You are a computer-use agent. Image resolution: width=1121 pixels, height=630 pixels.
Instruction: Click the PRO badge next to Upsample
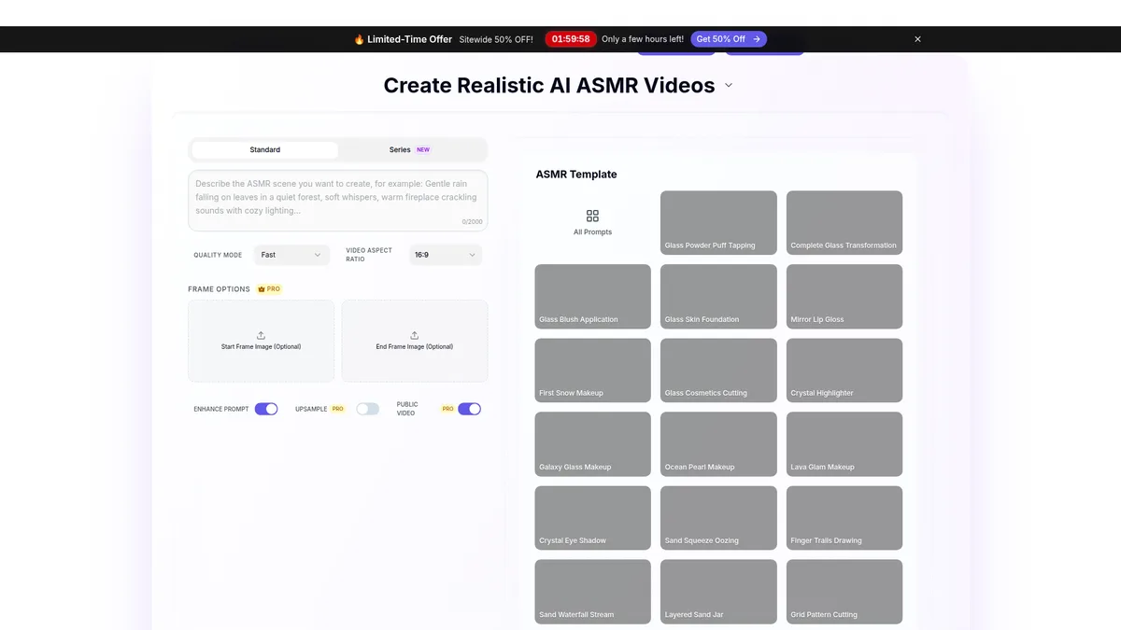click(x=338, y=409)
